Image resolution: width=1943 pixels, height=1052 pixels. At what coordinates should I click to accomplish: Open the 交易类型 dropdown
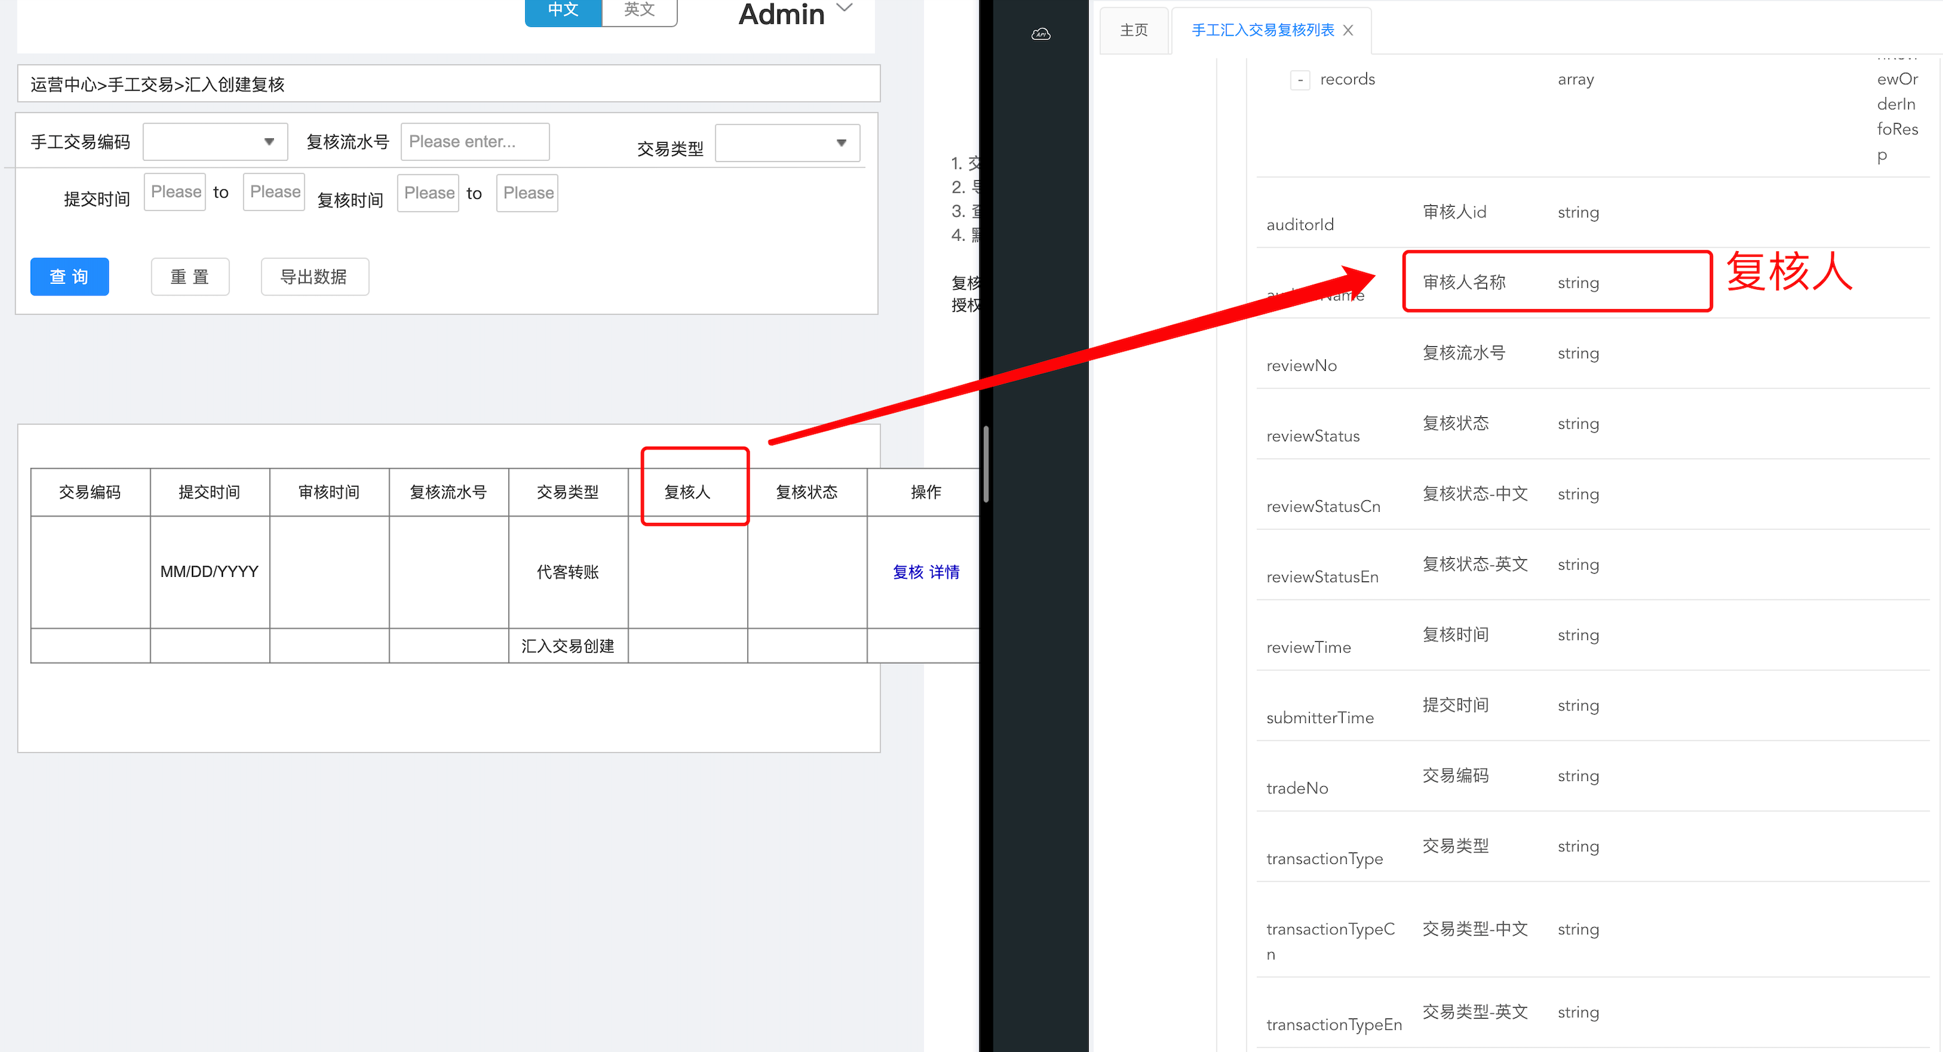pyautogui.click(x=787, y=143)
